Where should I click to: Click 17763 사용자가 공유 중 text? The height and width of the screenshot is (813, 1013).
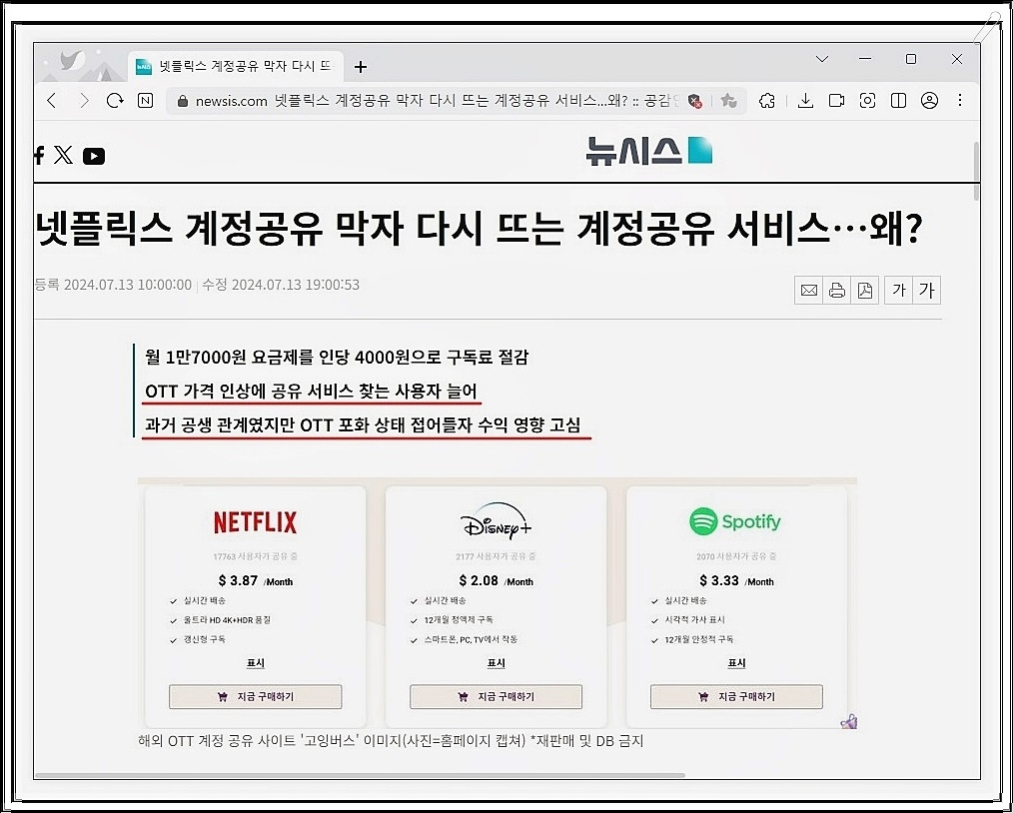click(x=255, y=556)
